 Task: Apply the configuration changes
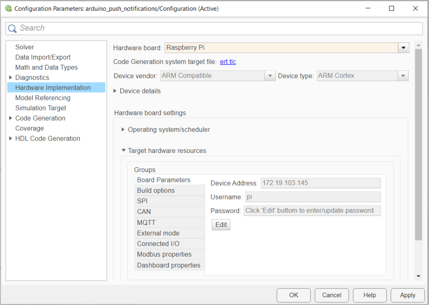[407, 295]
